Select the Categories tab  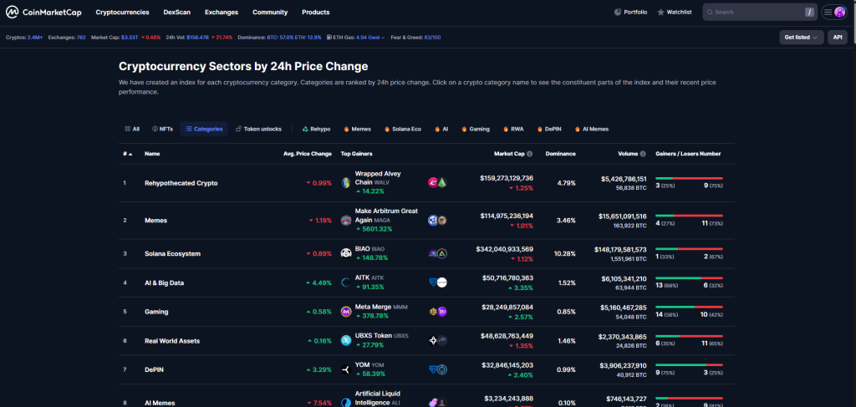coord(204,130)
